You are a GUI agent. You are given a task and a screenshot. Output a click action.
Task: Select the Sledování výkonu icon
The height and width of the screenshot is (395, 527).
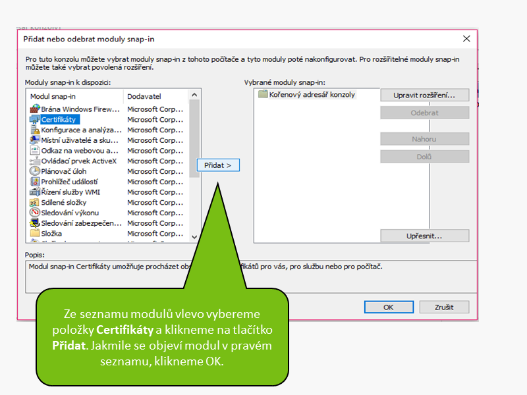(35, 213)
